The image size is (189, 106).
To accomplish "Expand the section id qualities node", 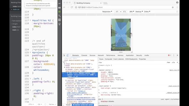I will (x=66, y=80).
